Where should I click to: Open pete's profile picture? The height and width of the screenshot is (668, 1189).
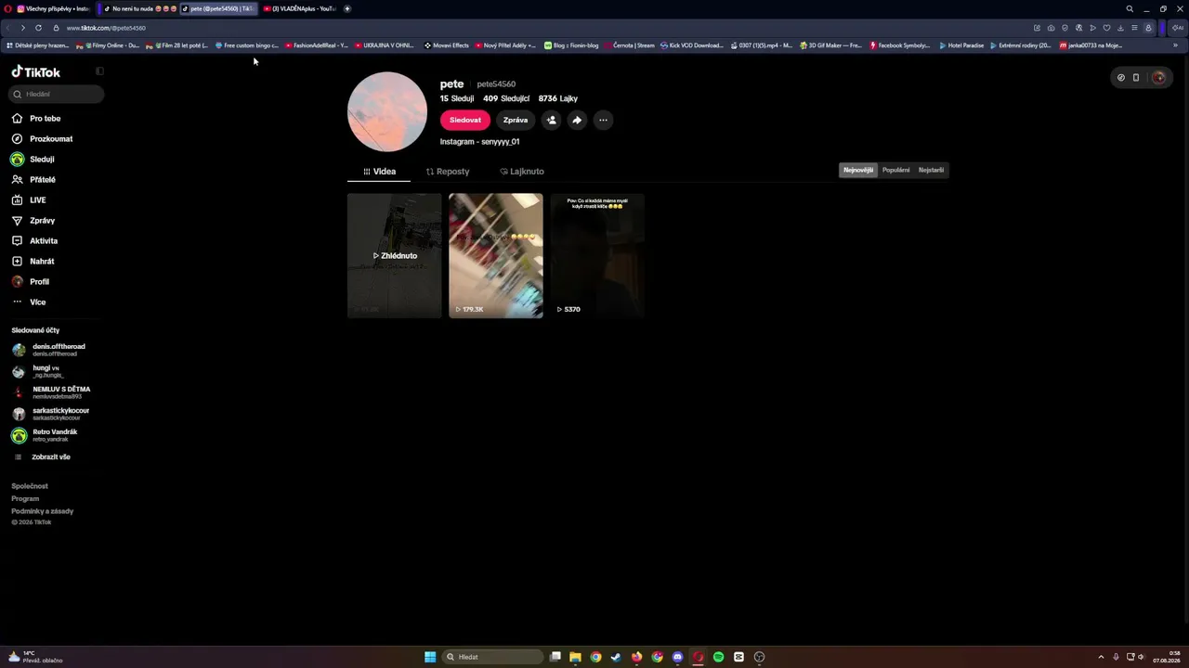[x=387, y=111]
